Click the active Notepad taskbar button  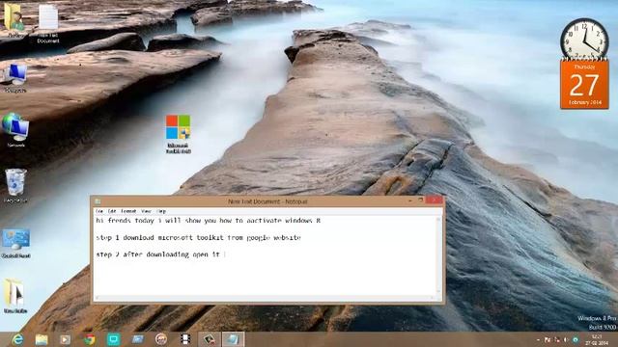pyautogui.click(x=233, y=339)
